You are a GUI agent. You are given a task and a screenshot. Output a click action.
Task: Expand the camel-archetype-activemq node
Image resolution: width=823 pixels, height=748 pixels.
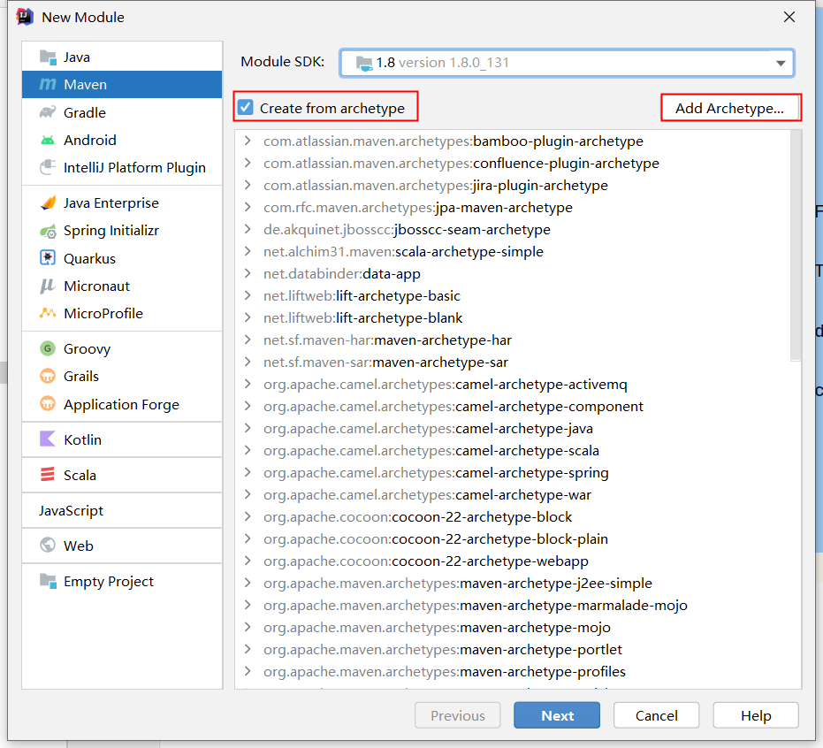(x=248, y=384)
